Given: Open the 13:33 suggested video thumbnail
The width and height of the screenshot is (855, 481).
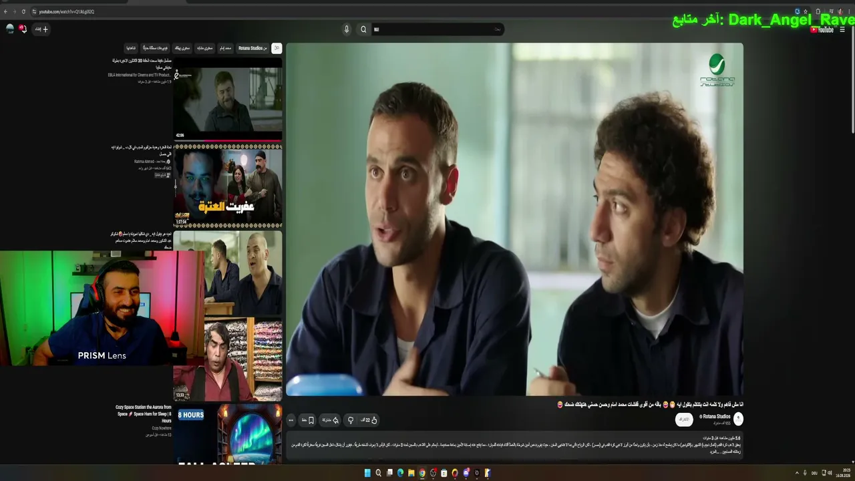Looking at the screenshot, I should click(227, 359).
